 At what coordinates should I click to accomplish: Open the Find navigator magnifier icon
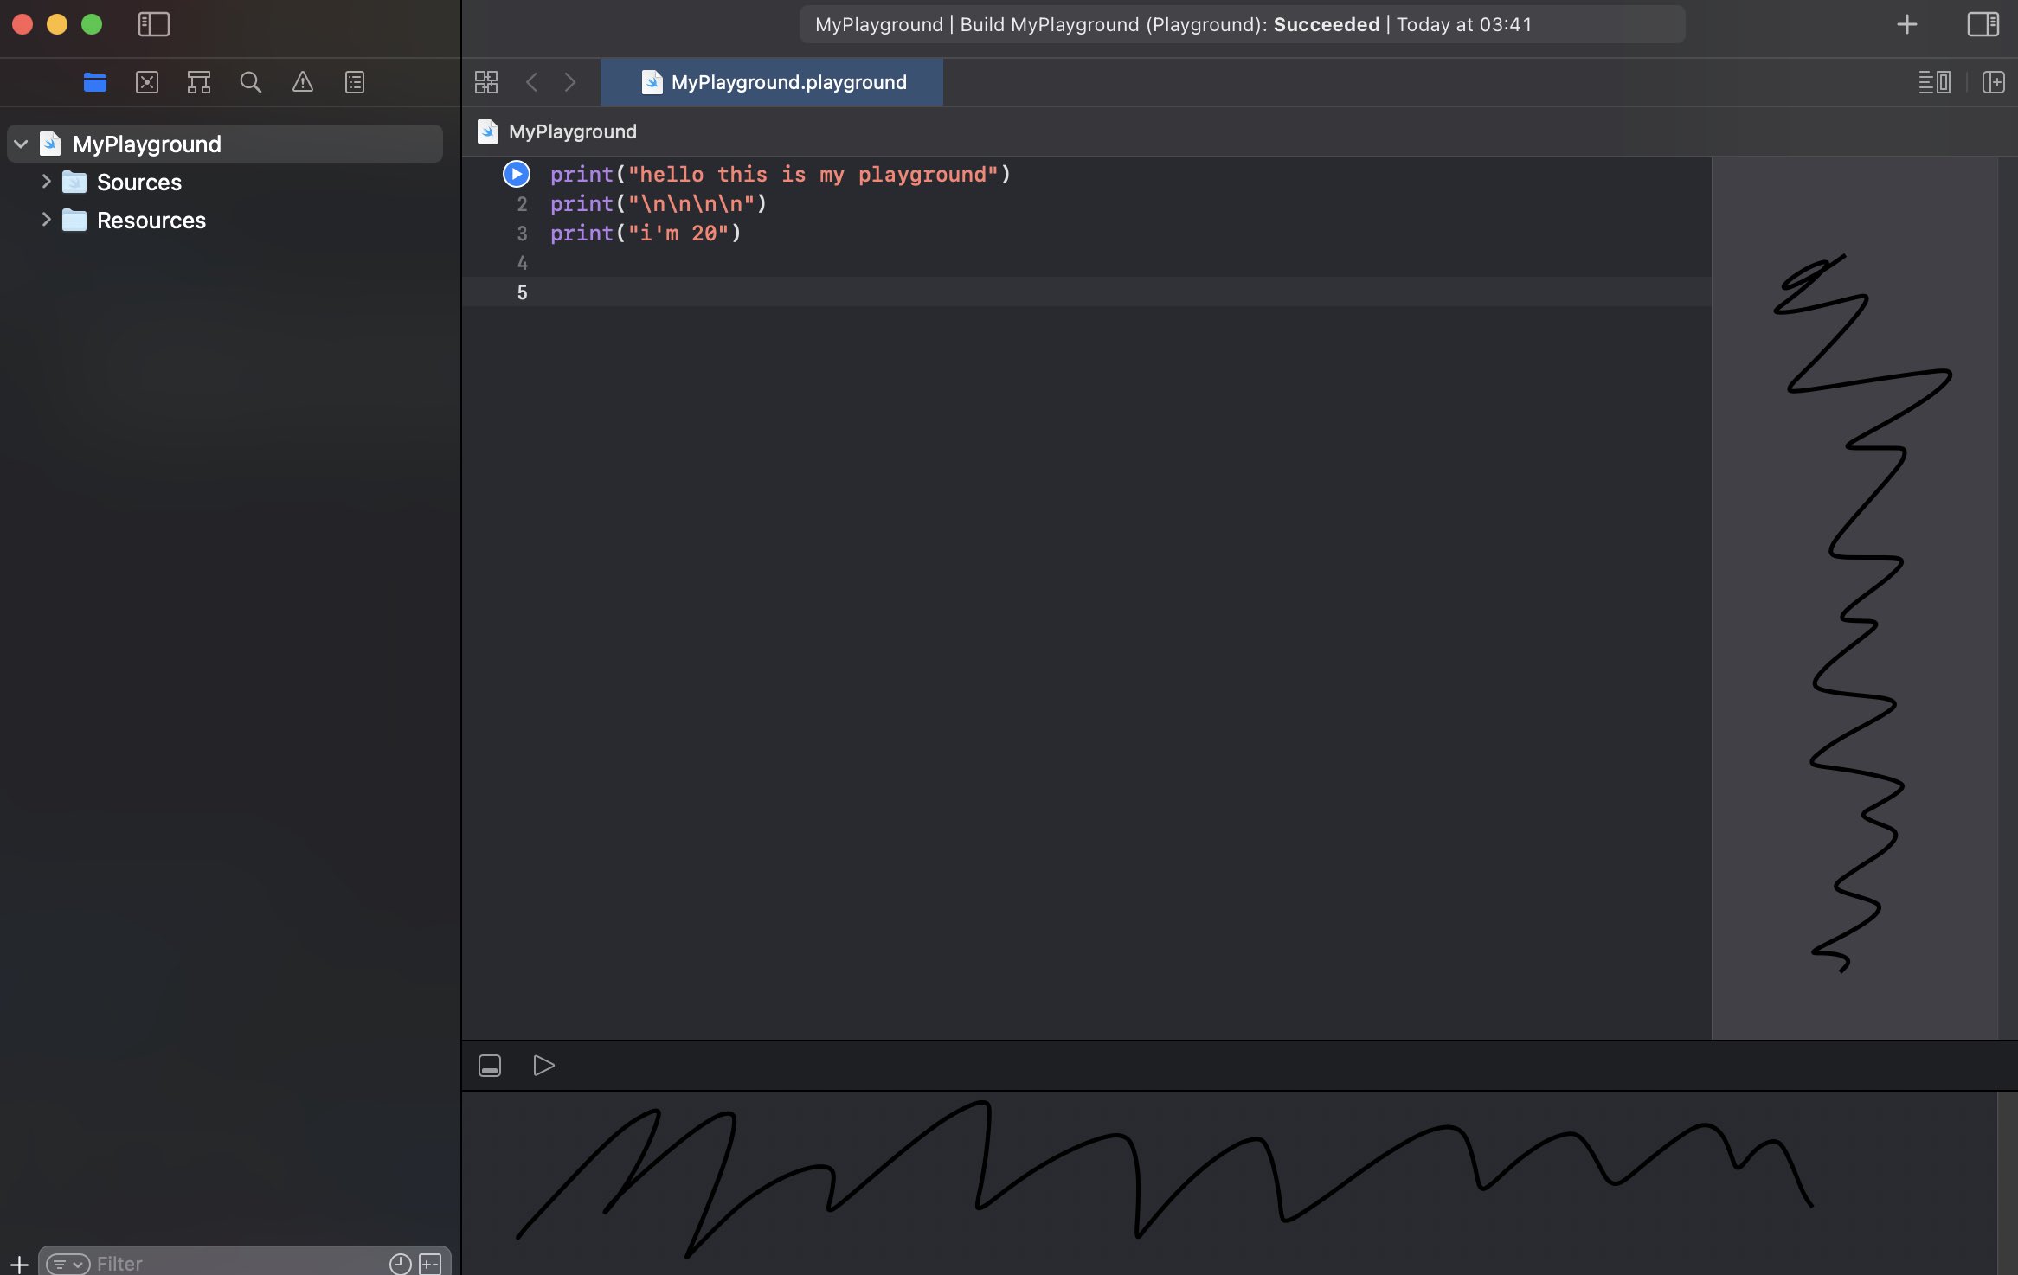(251, 82)
